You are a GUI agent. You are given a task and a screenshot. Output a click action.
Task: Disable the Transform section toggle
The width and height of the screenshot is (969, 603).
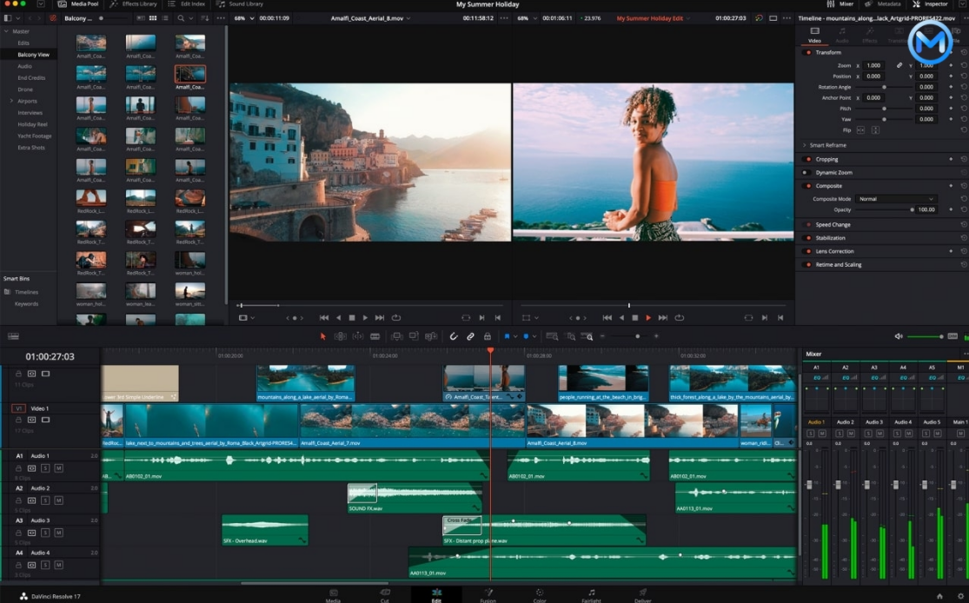pyautogui.click(x=807, y=52)
